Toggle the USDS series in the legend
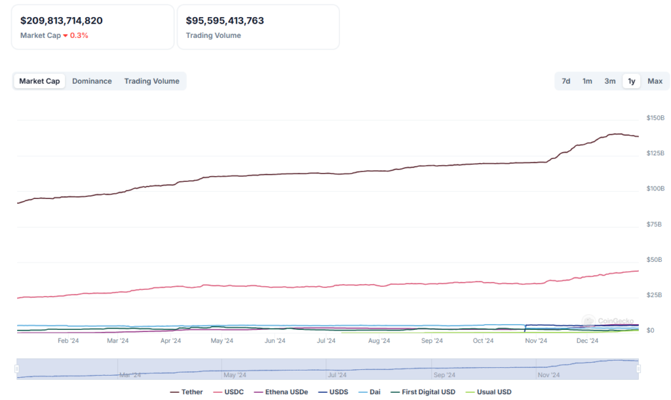Viewport: 671px width, 400px height. pyautogui.click(x=339, y=391)
